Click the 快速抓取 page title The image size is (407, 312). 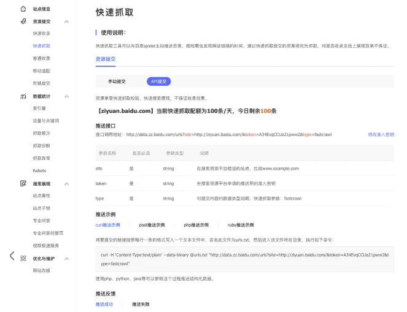click(114, 12)
